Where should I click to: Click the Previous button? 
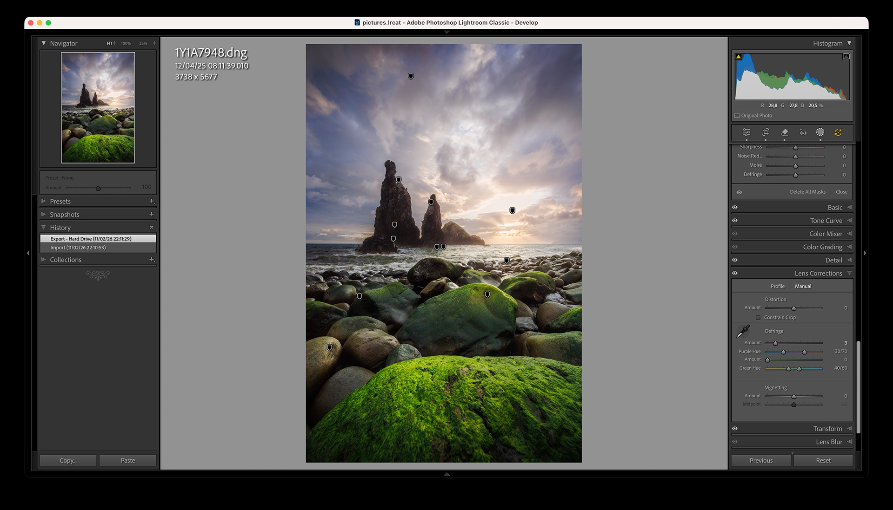tap(761, 460)
